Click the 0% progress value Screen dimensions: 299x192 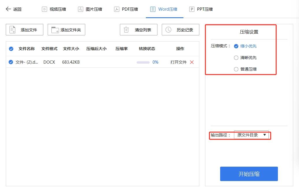click(155, 62)
